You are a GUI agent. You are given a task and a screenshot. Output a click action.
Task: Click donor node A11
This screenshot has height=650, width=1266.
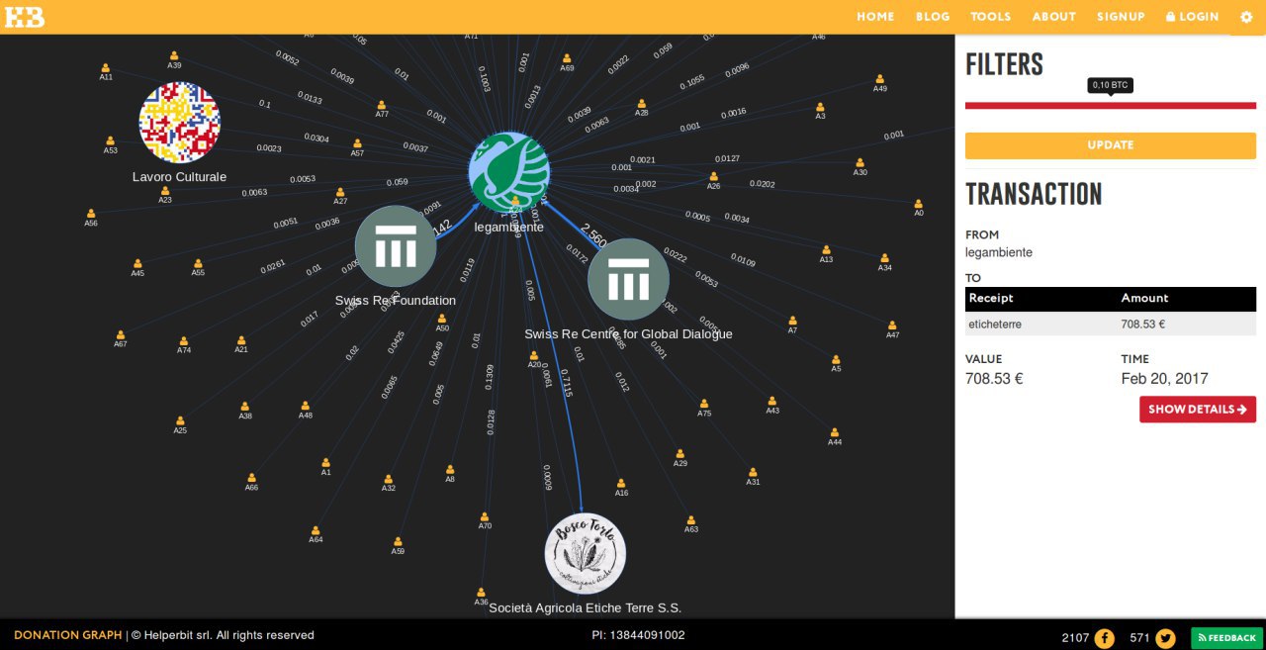click(x=106, y=68)
